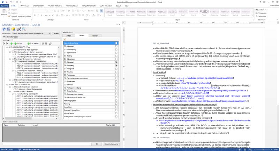Click the OK button in comment panel
Image resolution: width=279 pixels, height=151 pixels.
[x=97, y=144]
